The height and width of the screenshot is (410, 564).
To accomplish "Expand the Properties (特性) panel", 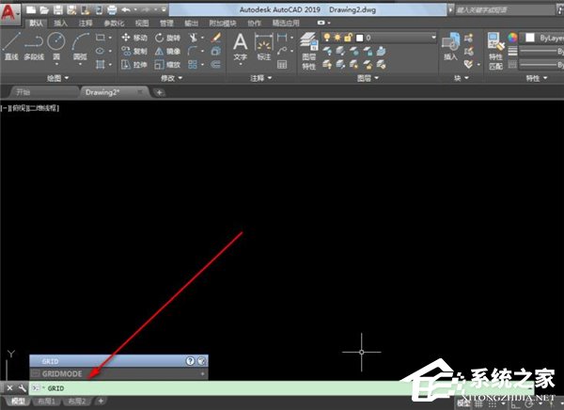I will click(x=537, y=78).
